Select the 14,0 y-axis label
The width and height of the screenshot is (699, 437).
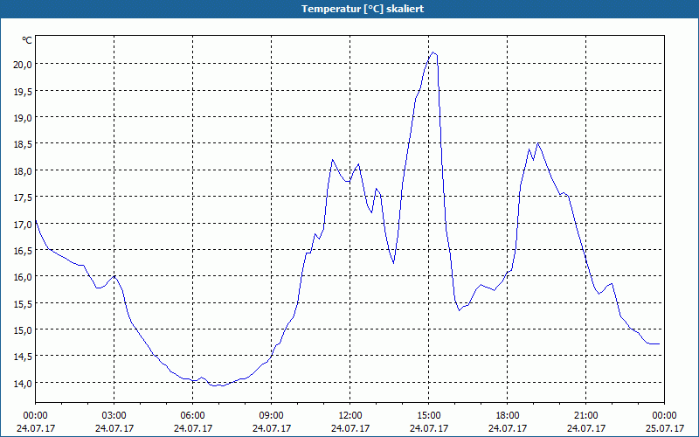23,383
